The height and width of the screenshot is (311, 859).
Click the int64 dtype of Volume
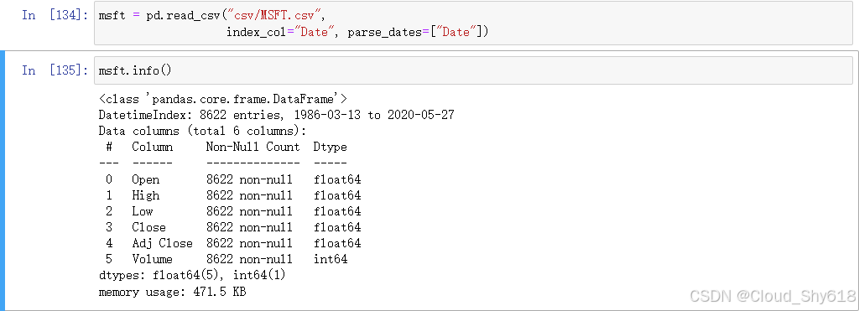pyautogui.click(x=331, y=259)
